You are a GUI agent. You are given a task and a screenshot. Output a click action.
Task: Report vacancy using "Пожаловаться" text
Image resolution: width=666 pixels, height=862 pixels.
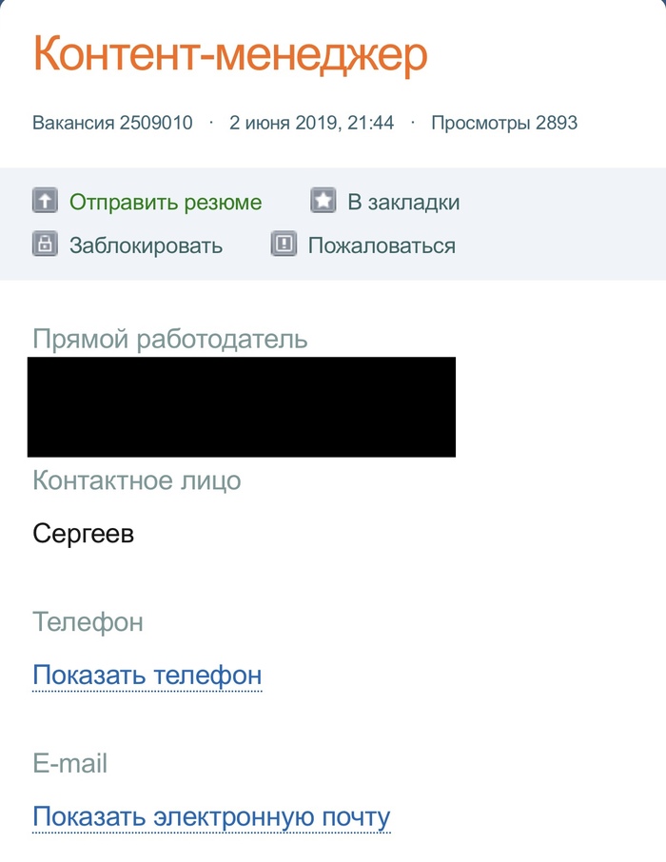pyautogui.click(x=382, y=245)
